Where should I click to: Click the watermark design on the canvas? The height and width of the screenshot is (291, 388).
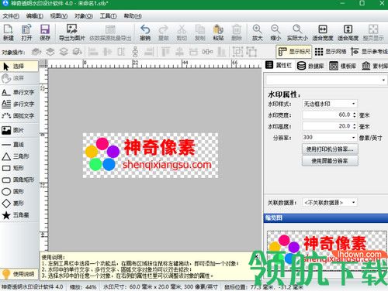pyautogui.click(x=151, y=156)
